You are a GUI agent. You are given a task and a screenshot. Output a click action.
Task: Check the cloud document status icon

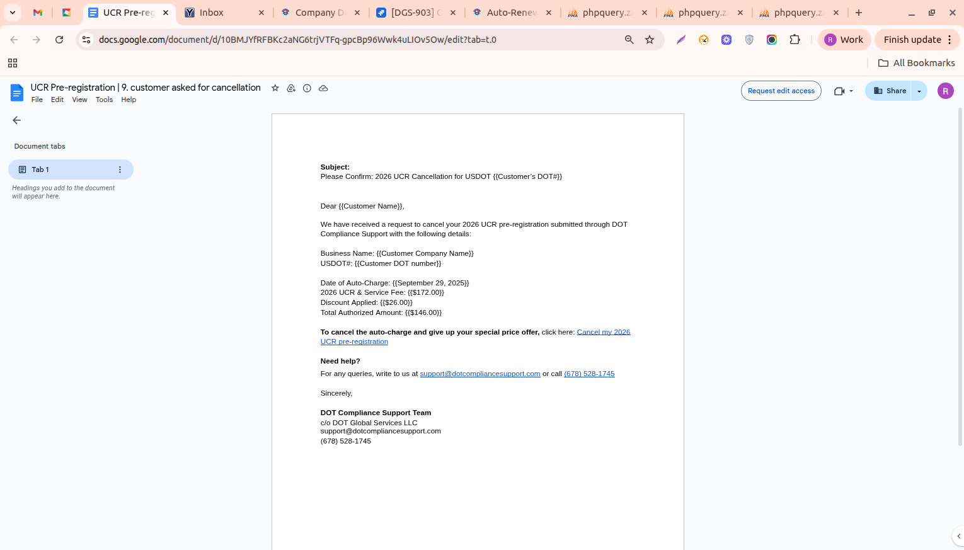click(x=323, y=88)
